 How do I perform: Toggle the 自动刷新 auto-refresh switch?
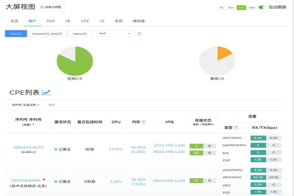coord(262,7)
